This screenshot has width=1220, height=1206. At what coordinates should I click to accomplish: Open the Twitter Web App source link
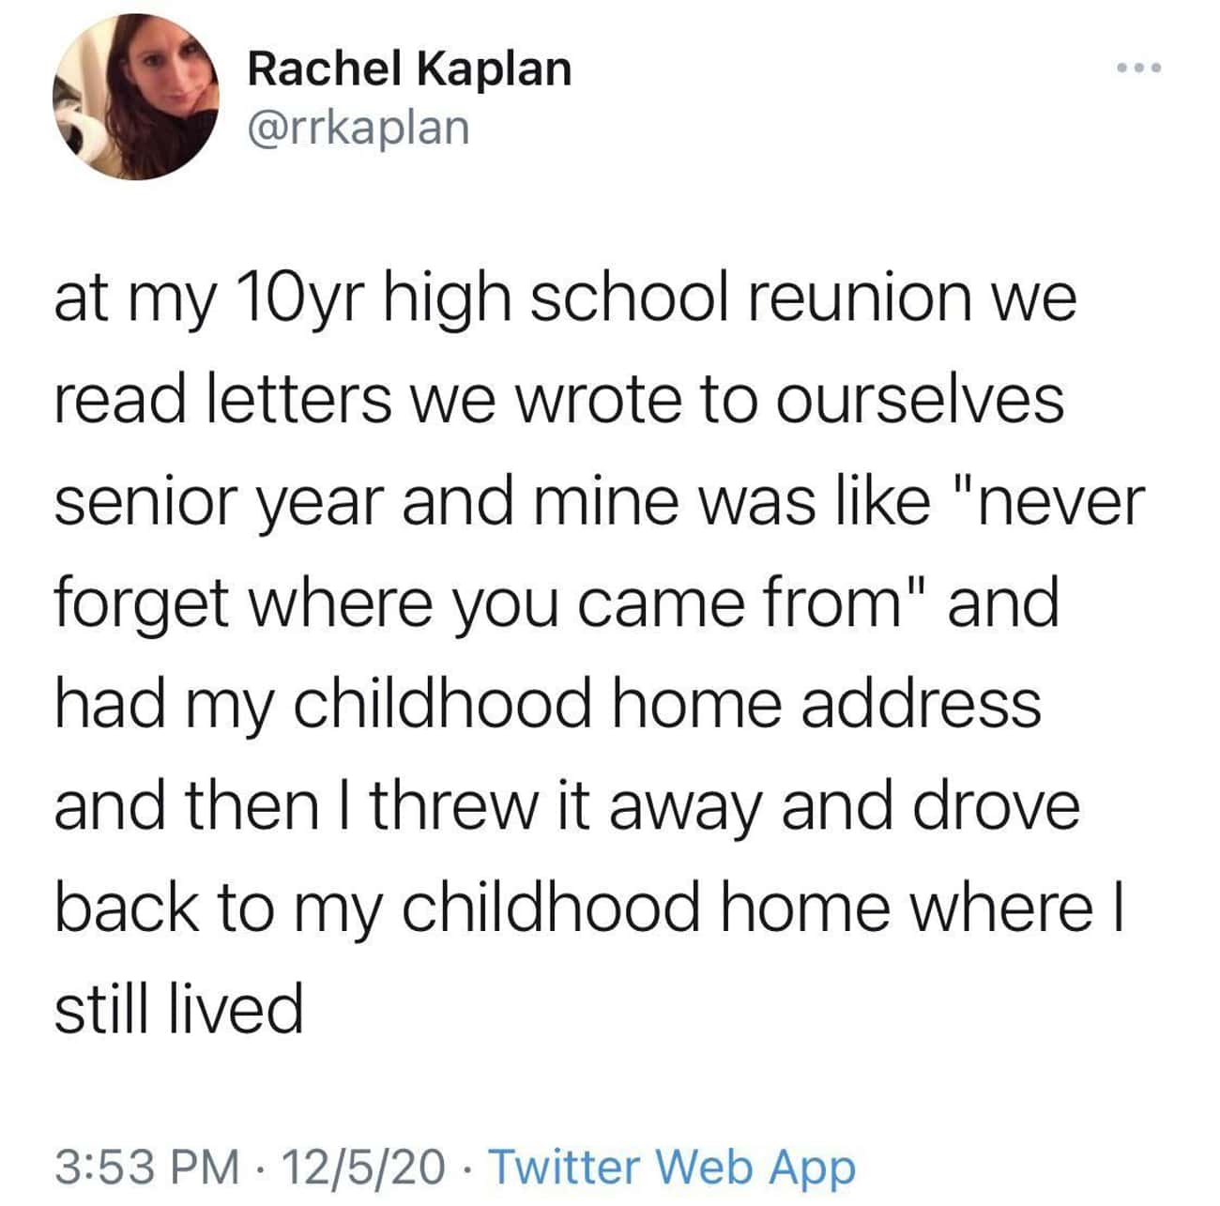pos(673,1167)
